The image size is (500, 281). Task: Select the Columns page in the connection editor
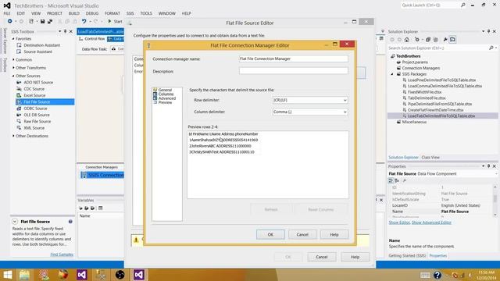166,94
